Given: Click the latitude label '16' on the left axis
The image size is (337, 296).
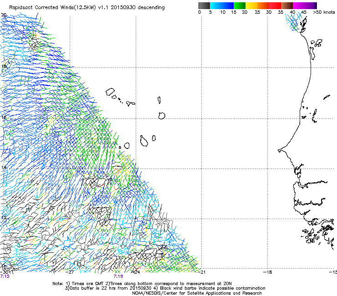Looking at the screenshot, I should (4, 117).
